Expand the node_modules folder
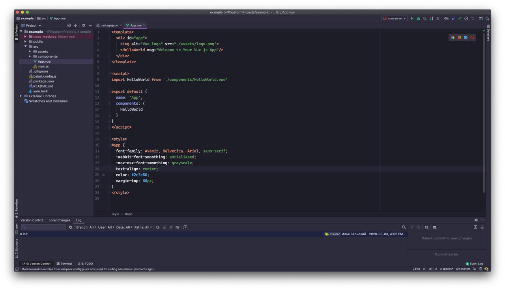The height and width of the screenshot is (290, 505). 25,37
